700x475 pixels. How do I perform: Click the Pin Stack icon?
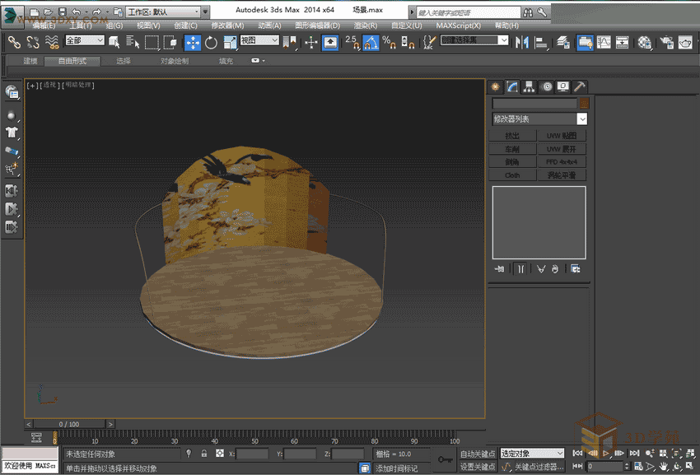pyautogui.click(x=500, y=269)
